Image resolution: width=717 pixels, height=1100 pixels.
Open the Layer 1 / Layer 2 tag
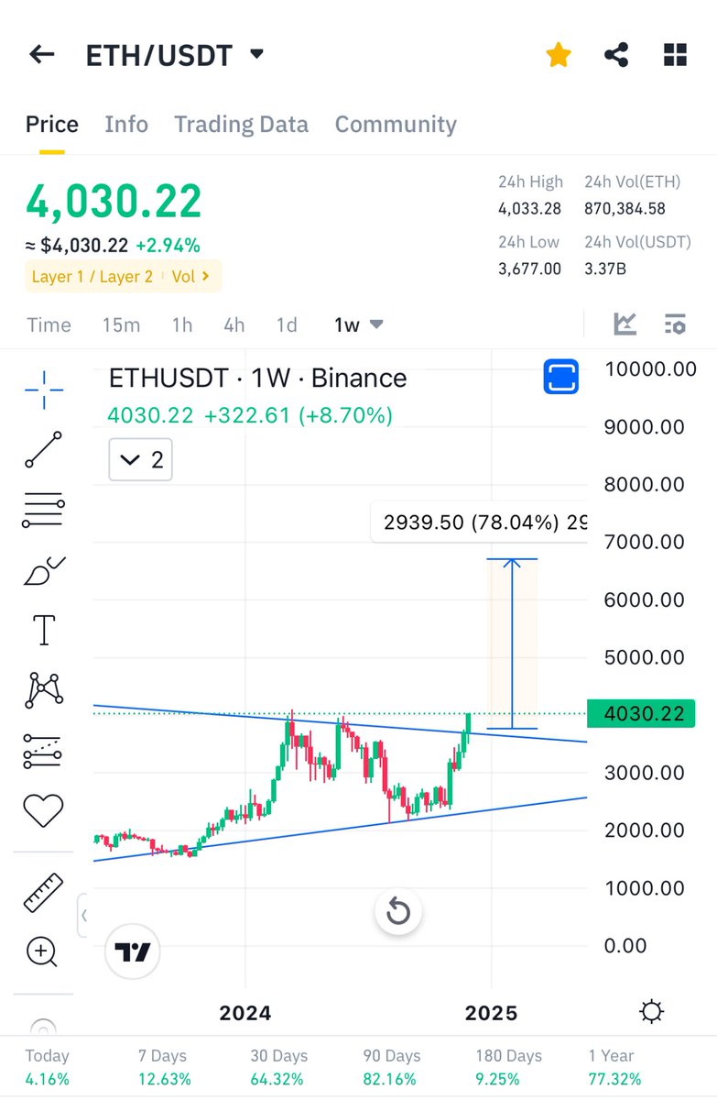tap(92, 276)
